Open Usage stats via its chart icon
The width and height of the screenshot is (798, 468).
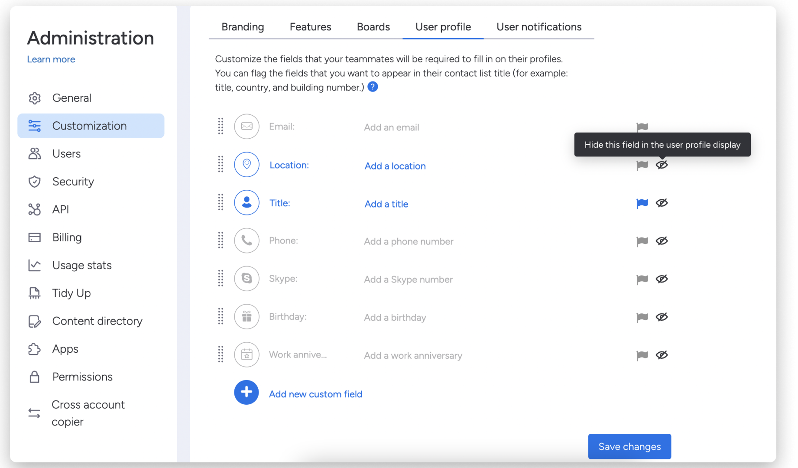(x=35, y=265)
